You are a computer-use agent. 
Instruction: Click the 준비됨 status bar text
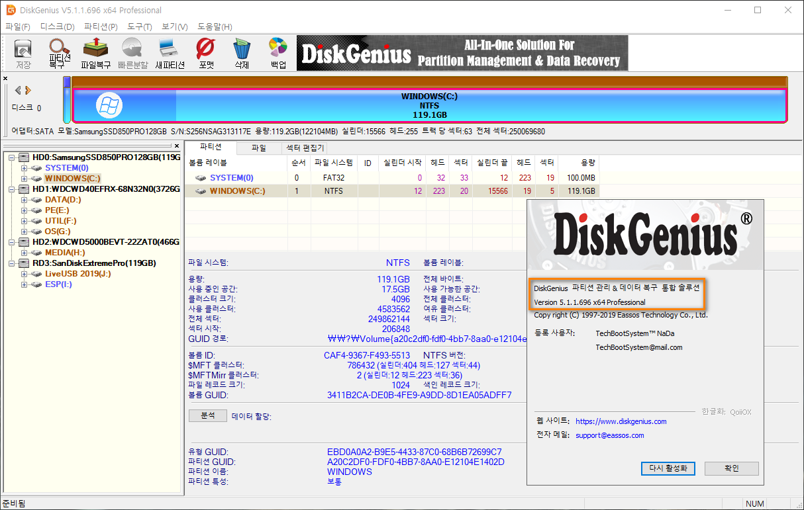click(x=13, y=504)
